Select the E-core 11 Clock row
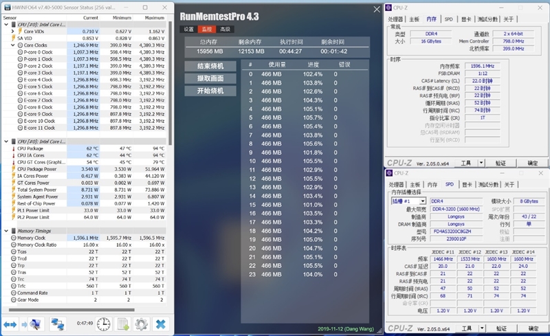 coord(84,128)
